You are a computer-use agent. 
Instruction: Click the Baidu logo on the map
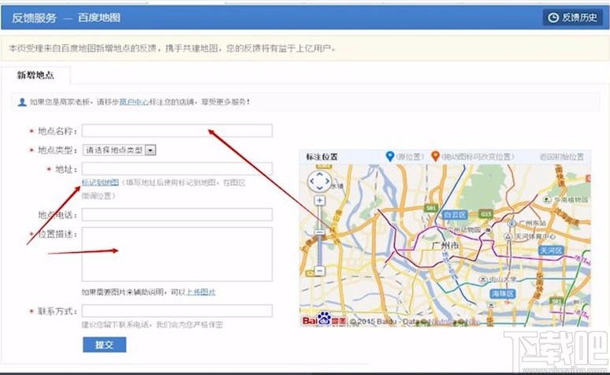click(x=324, y=319)
